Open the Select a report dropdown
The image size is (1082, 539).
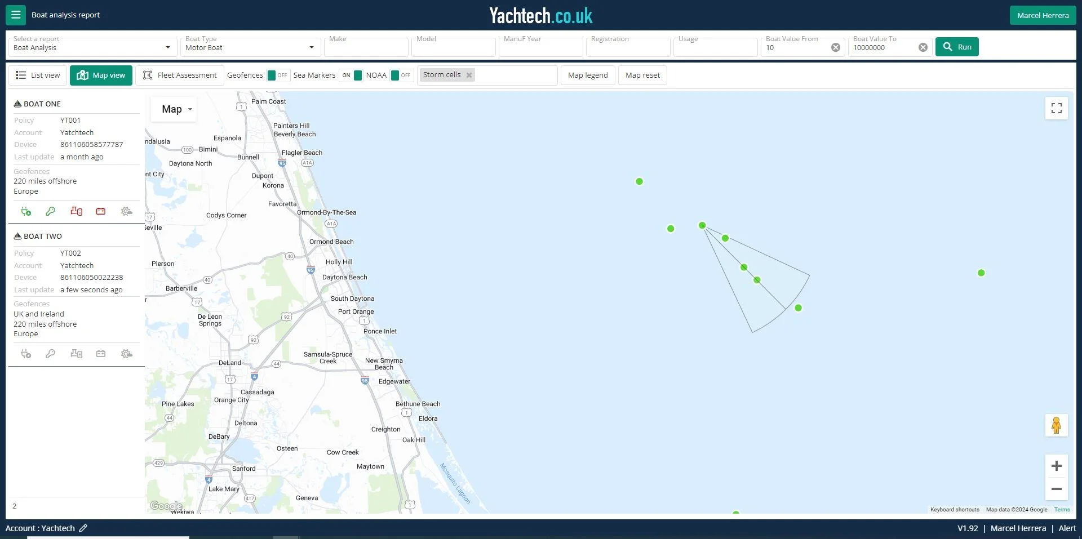(93, 47)
